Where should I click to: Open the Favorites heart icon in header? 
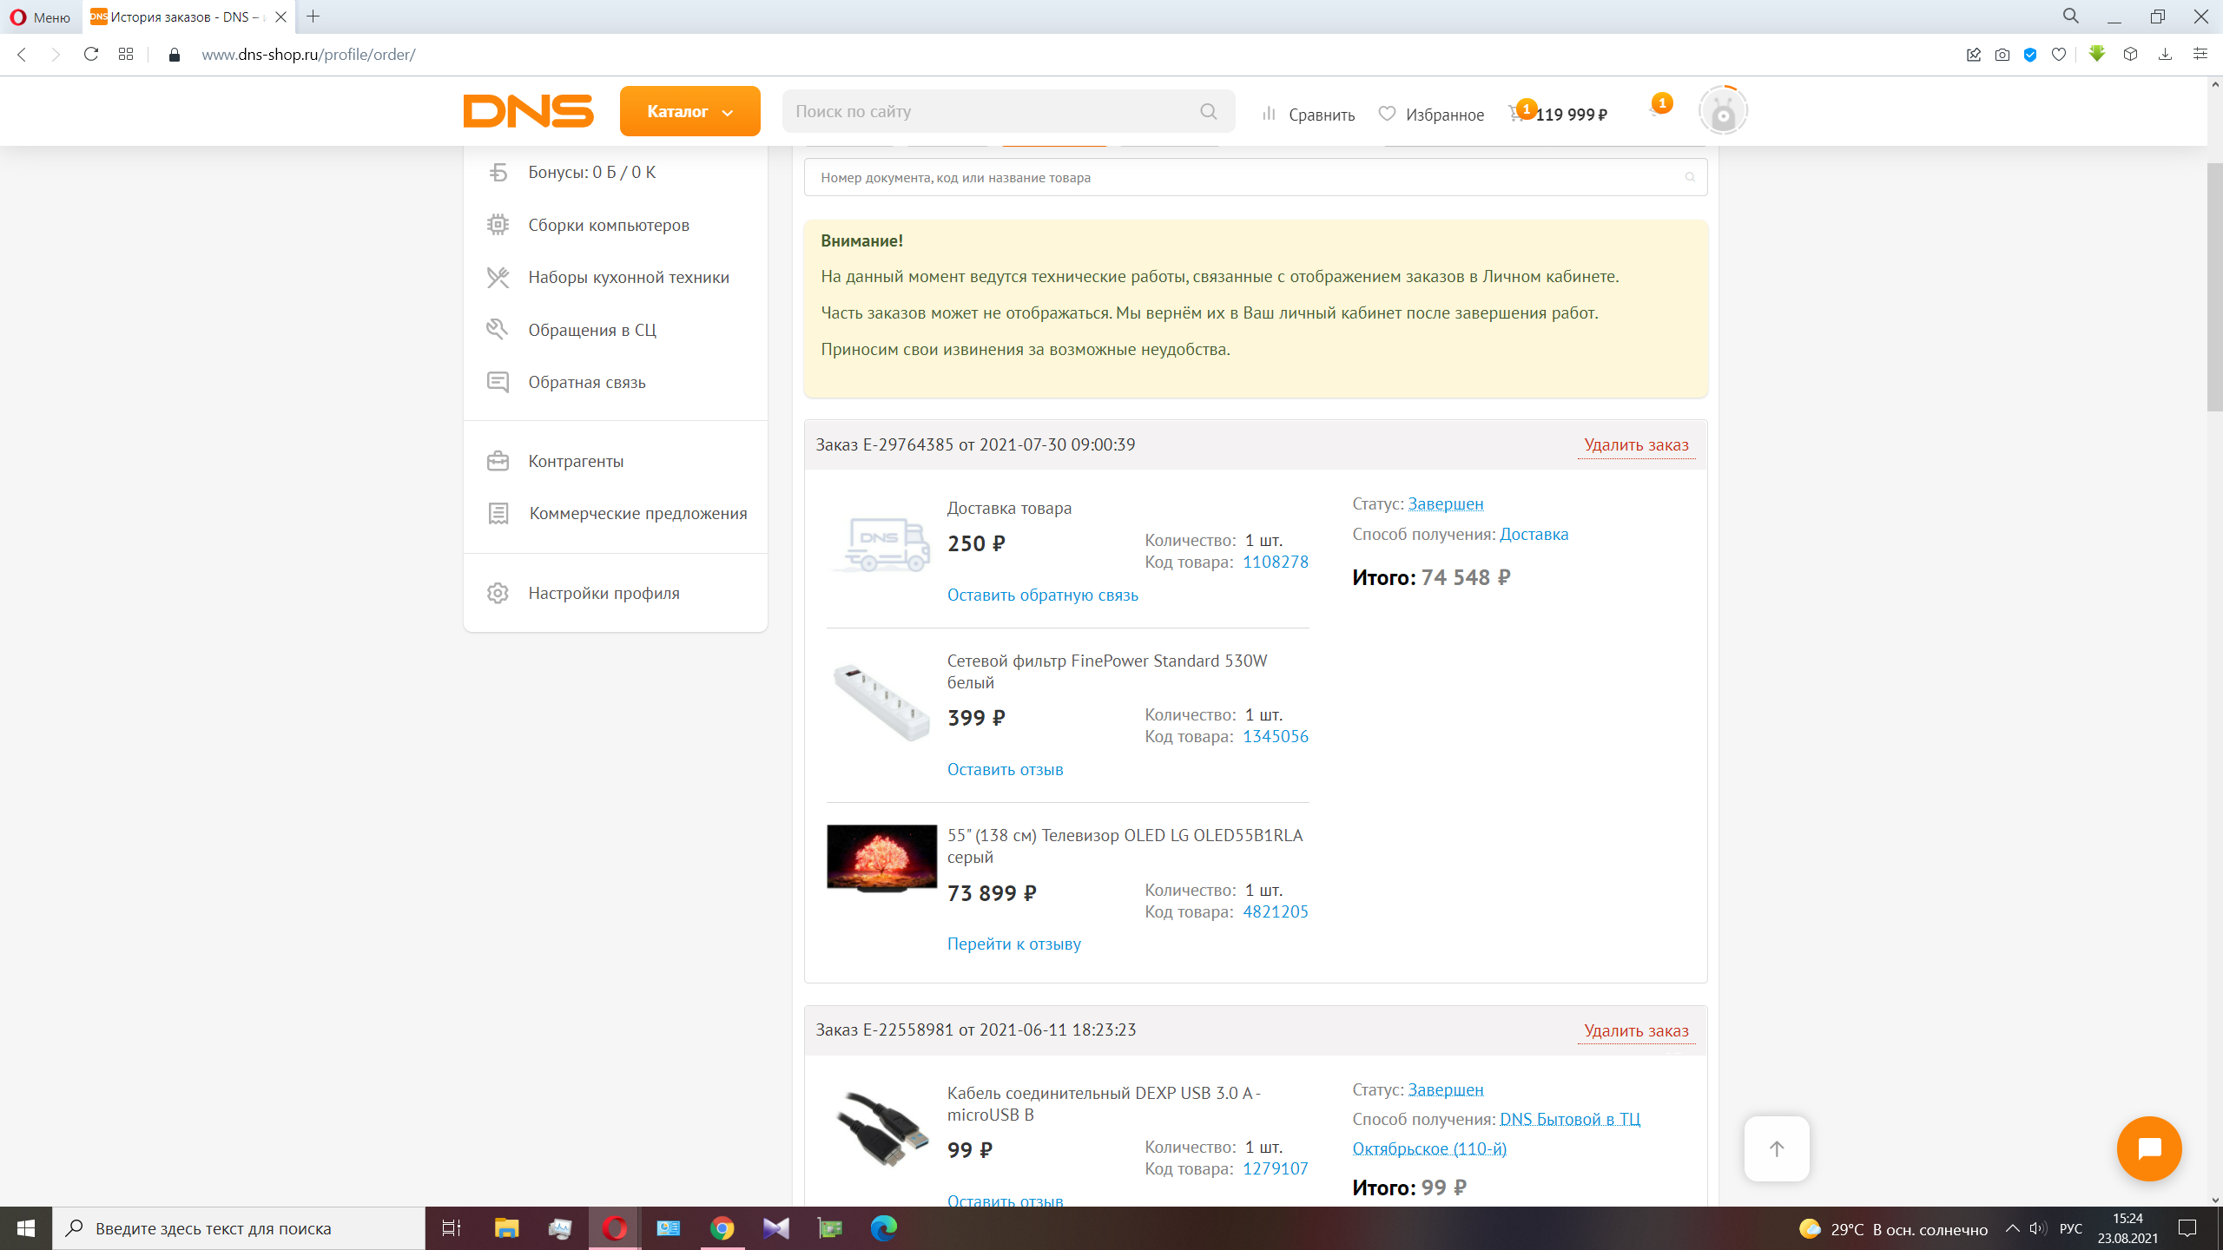(1388, 114)
